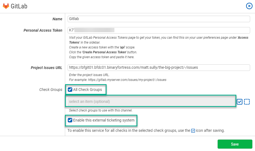The width and height of the screenshot is (255, 151).
Task: Click the 'Project Issues URL' label
Action: coord(47,68)
